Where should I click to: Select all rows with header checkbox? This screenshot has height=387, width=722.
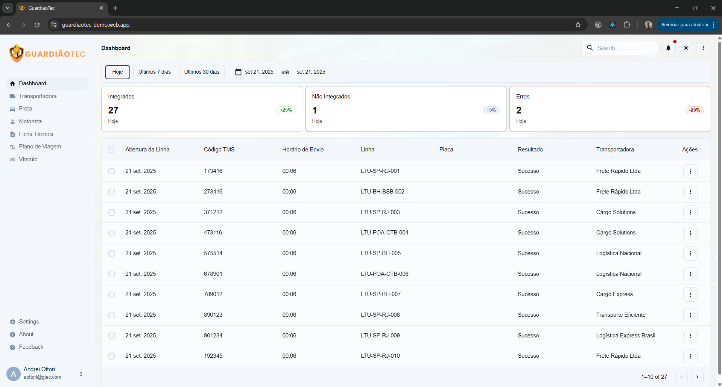[x=111, y=150]
